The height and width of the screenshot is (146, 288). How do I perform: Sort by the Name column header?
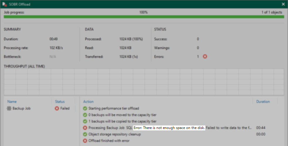12,102
